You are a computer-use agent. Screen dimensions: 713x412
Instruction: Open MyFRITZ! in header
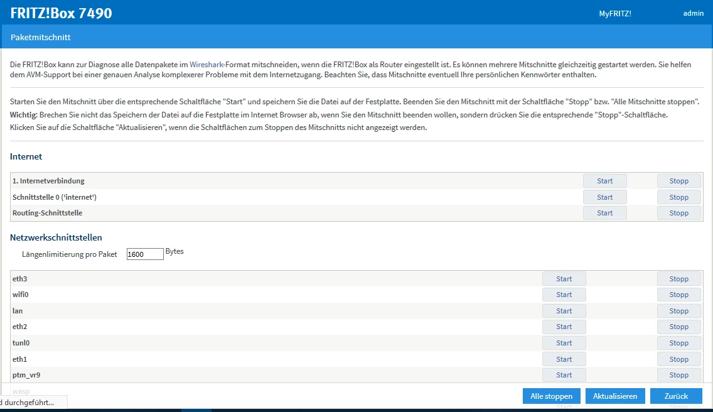615,14
